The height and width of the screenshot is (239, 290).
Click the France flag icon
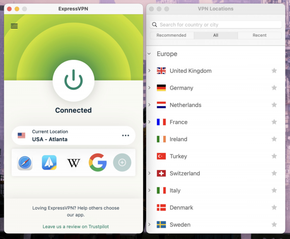pos(161,122)
